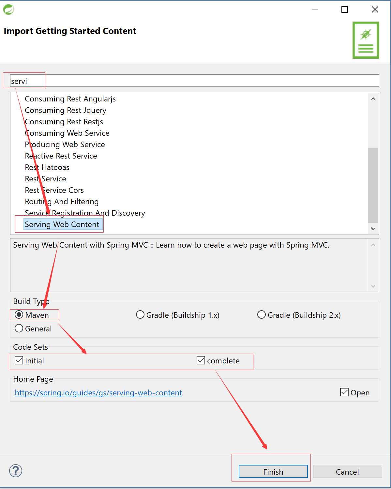Open the serving-web-content guide link
This screenshot has height=489, width=391.
click(98, 393)
